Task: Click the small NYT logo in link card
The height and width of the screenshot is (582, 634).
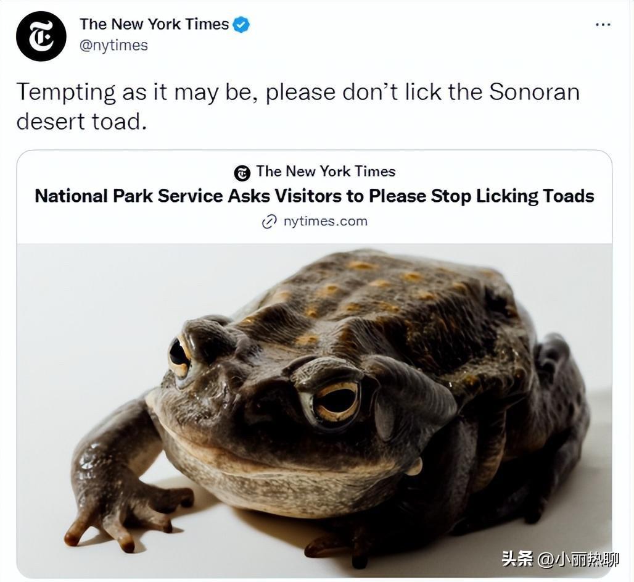Action: coord(242,173)
